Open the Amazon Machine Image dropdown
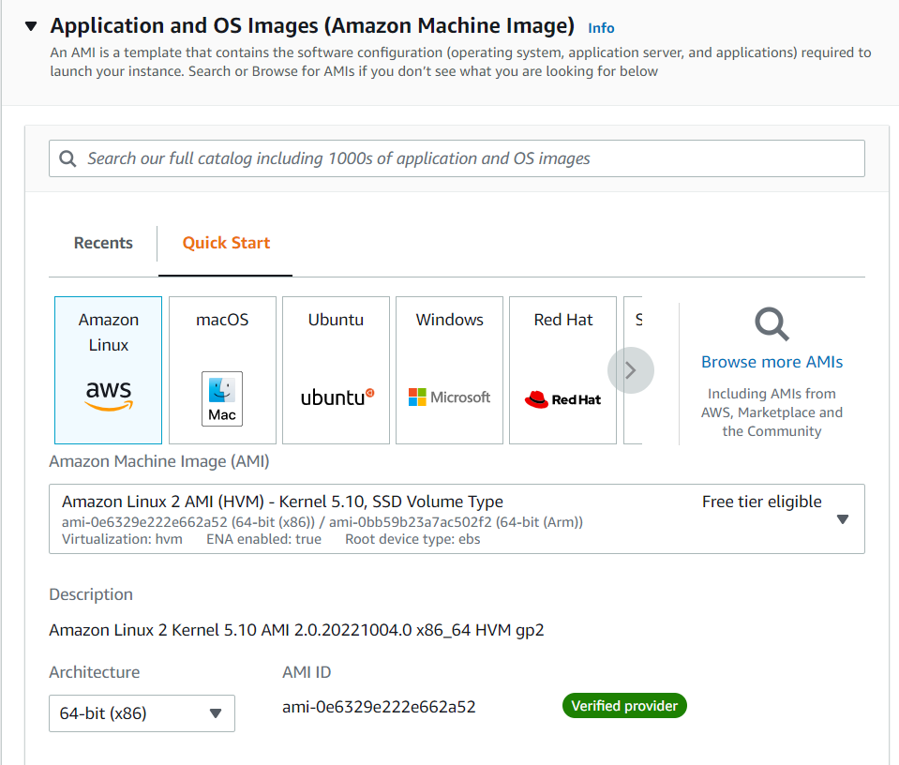The height and width of the screenshot is (765, 899). click(457, 519)
